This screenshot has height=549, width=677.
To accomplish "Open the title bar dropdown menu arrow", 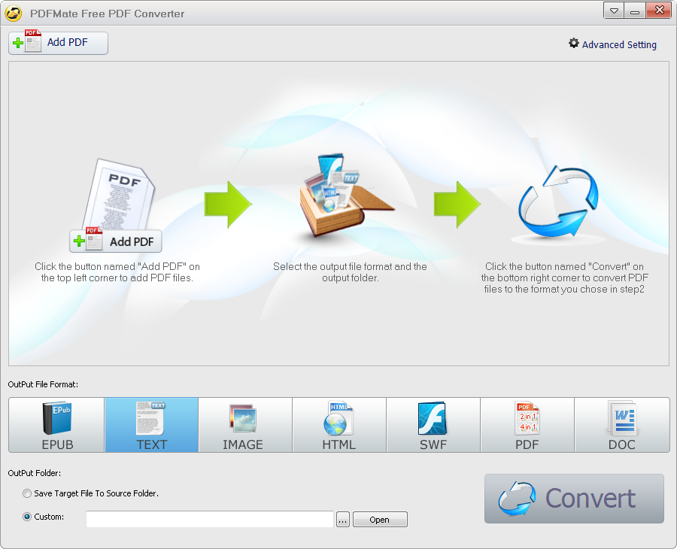I will (614, 11).
